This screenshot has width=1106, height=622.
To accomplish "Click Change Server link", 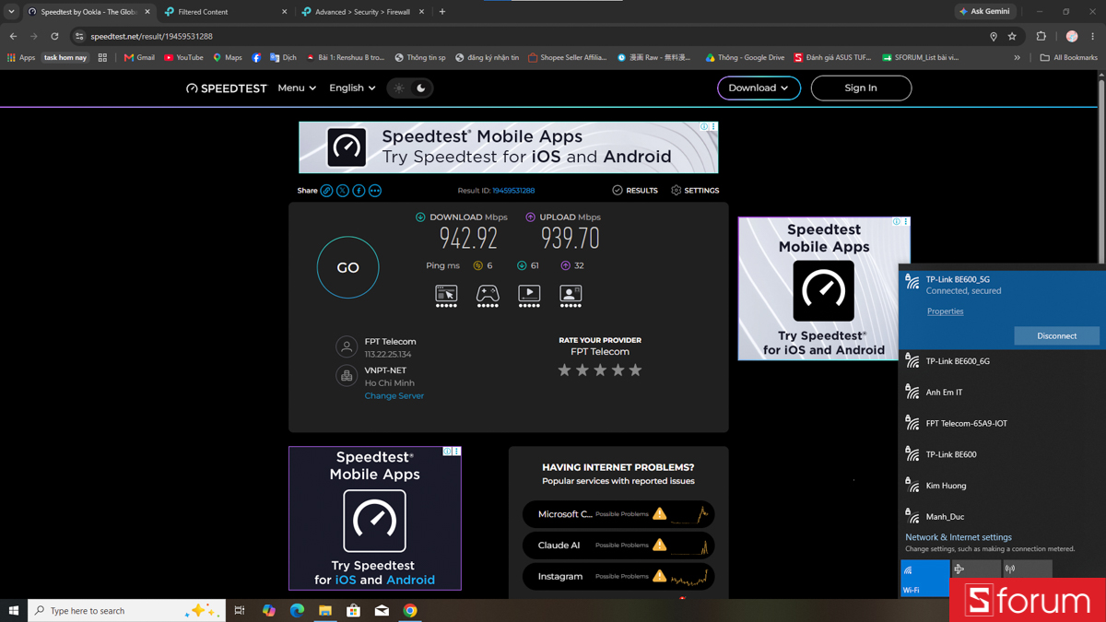I will pos(394,396).
